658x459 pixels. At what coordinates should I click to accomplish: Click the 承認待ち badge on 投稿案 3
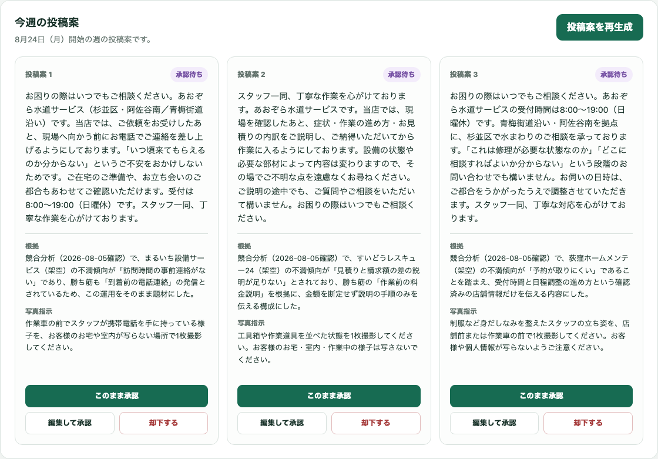pos(613,74)
